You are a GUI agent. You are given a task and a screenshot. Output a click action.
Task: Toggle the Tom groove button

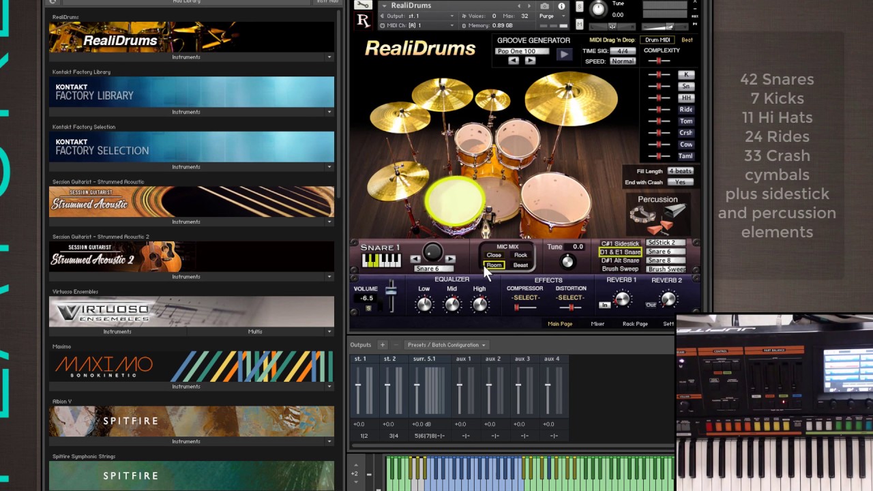(686, 121)
